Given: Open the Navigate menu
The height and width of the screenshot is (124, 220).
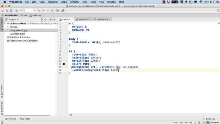Looking at the screenshot, I should coord(53,2).
